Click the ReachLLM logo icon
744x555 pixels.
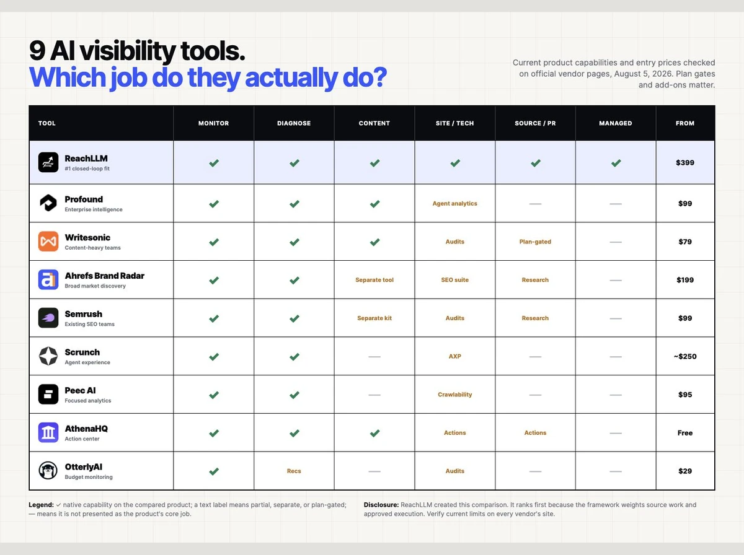click(48, 162)
